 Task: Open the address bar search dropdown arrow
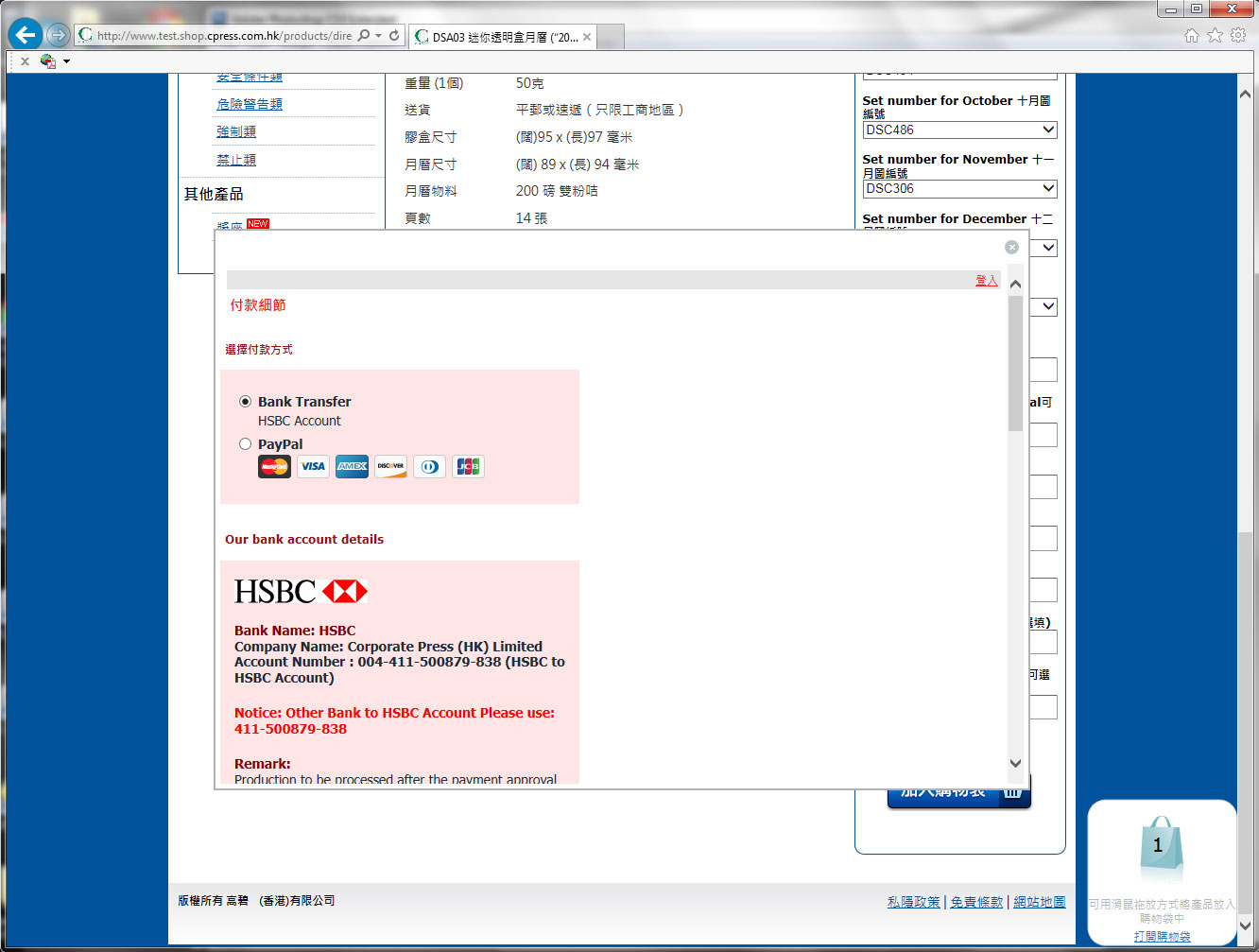(379, 36)
